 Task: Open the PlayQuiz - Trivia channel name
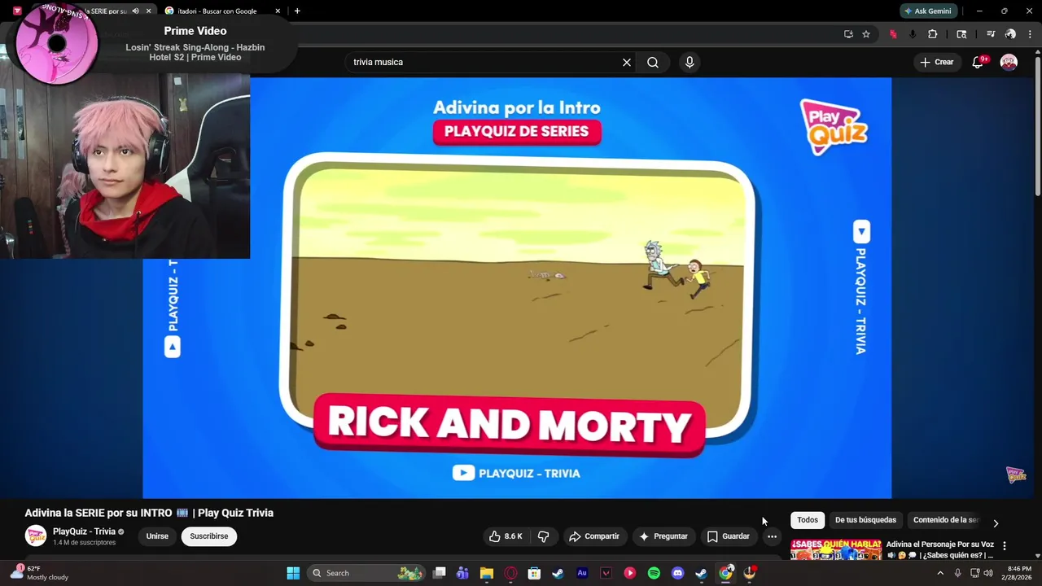tap(84, 531)
